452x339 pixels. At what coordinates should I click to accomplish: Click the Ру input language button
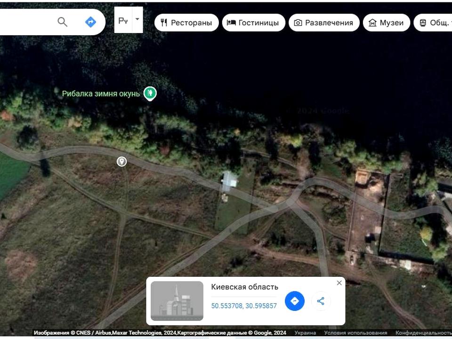tap(123, 21)
